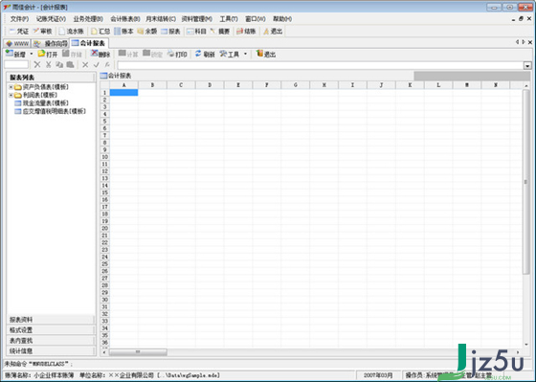The width and height of the screenshot is (536, 382).
Task: Expand the 利润表[模板] tree node
Action: (11, 95)
